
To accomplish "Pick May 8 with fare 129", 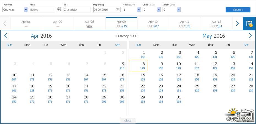I will (138, 66).
